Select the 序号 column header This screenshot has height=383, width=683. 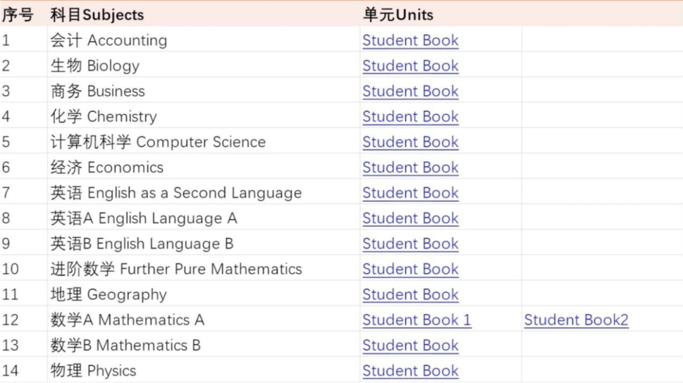(x=18, y=15)
